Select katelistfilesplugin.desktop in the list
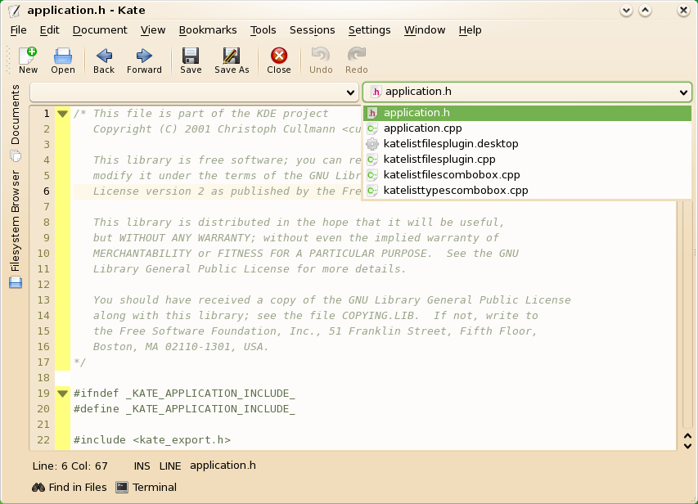Screen dimensions: 698x504 pyautogui.click(x=527, y=144)
